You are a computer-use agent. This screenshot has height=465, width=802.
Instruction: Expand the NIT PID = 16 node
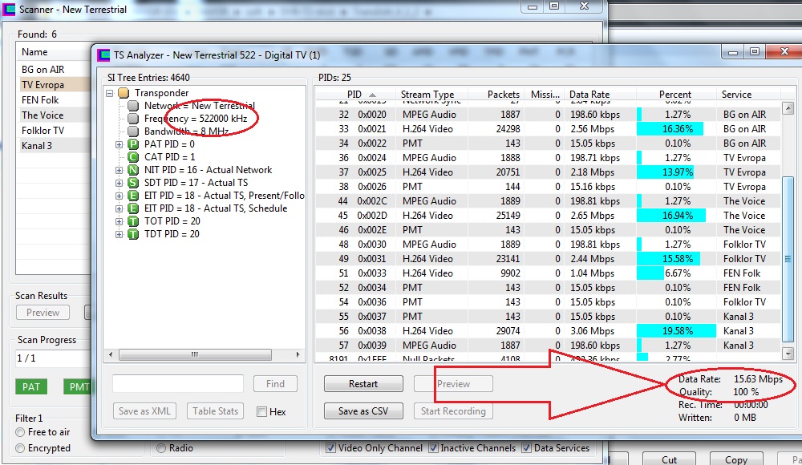tap(119, 170)
